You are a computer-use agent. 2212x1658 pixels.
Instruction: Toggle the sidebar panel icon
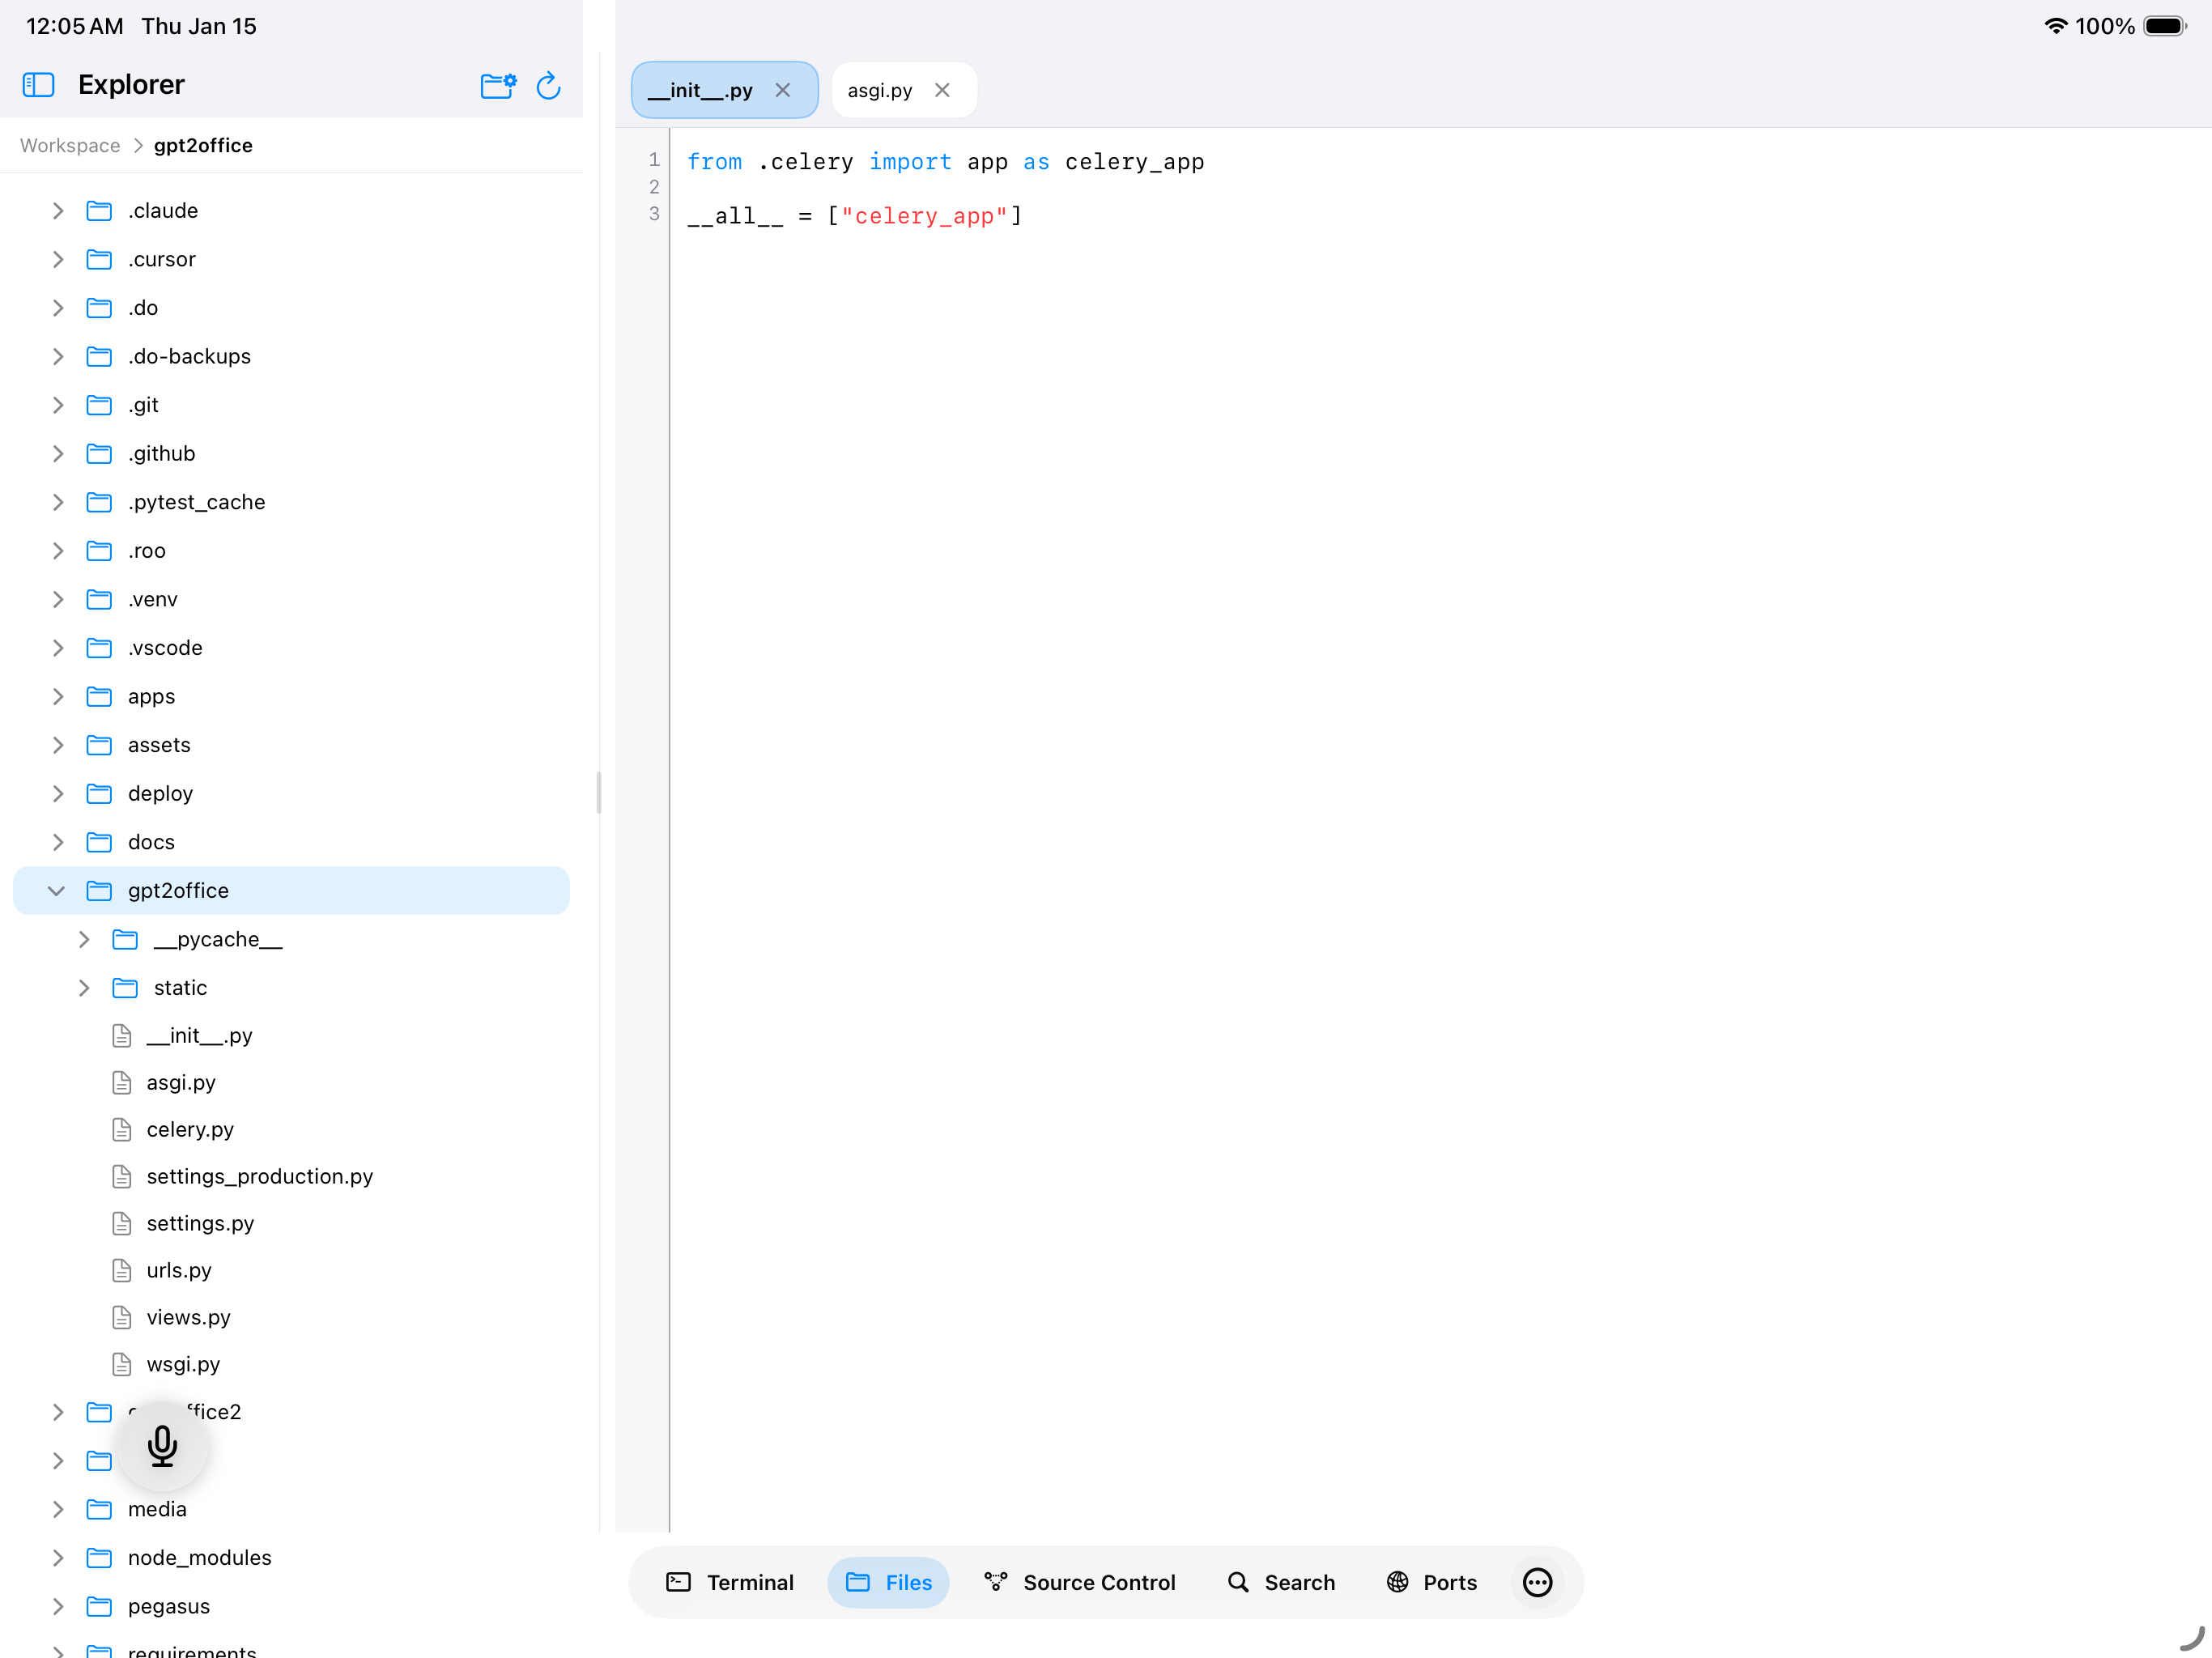38,85
